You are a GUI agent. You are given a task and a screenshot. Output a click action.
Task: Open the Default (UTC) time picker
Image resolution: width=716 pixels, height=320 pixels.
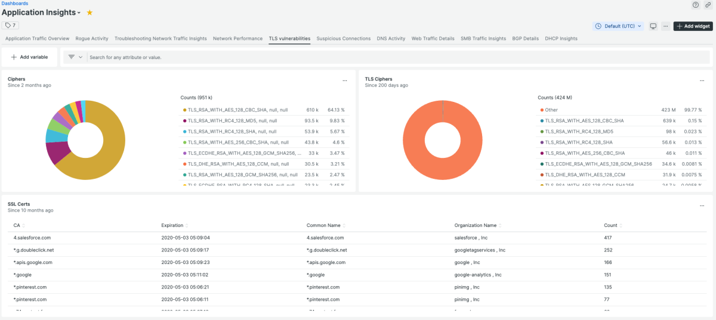click(x=619, y=26)
